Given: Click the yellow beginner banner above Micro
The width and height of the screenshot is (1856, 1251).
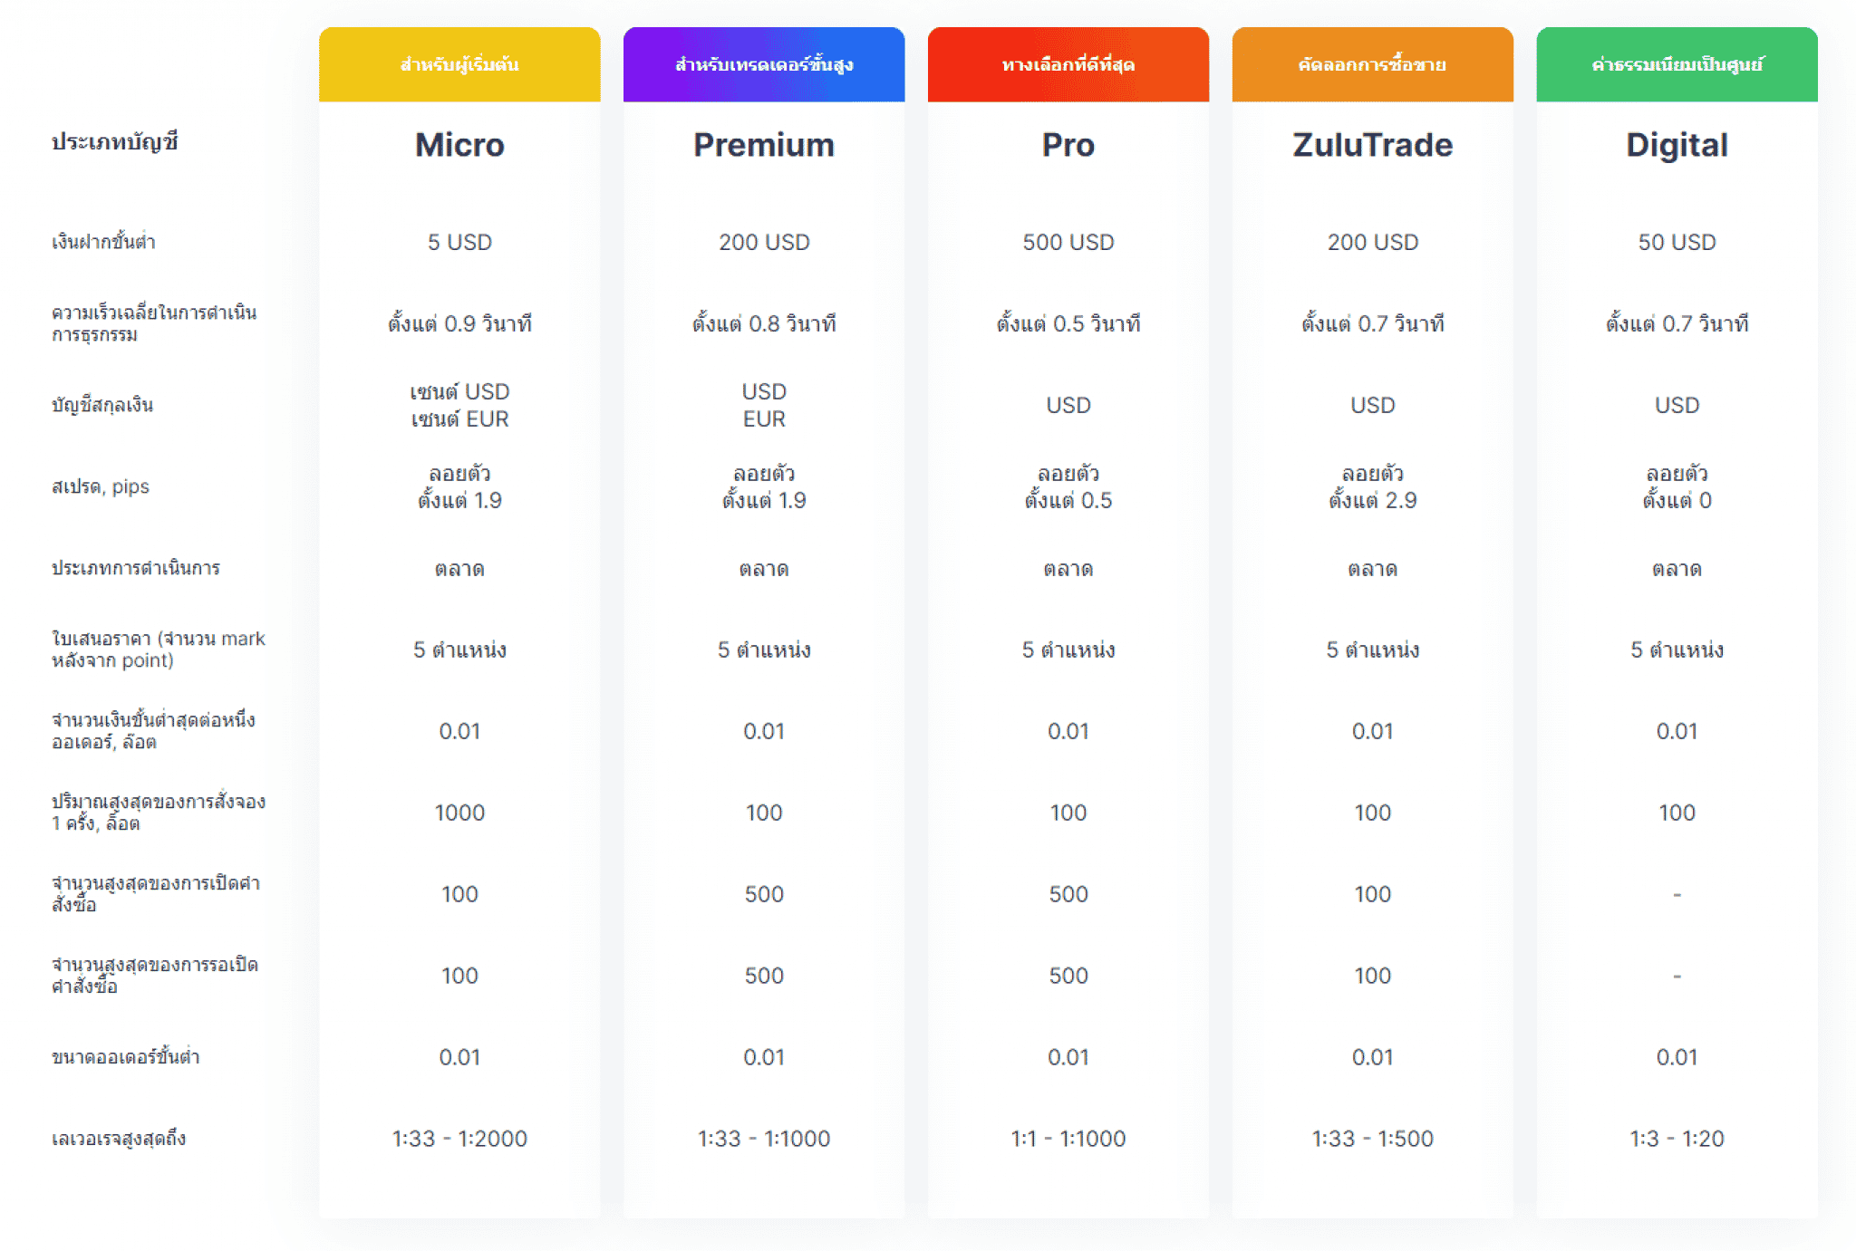Looking at the screenshot, I should point(459,64).
